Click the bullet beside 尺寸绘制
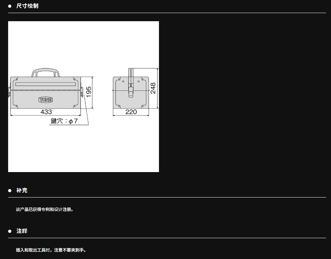Screen dimensions: 331x259 10,6
